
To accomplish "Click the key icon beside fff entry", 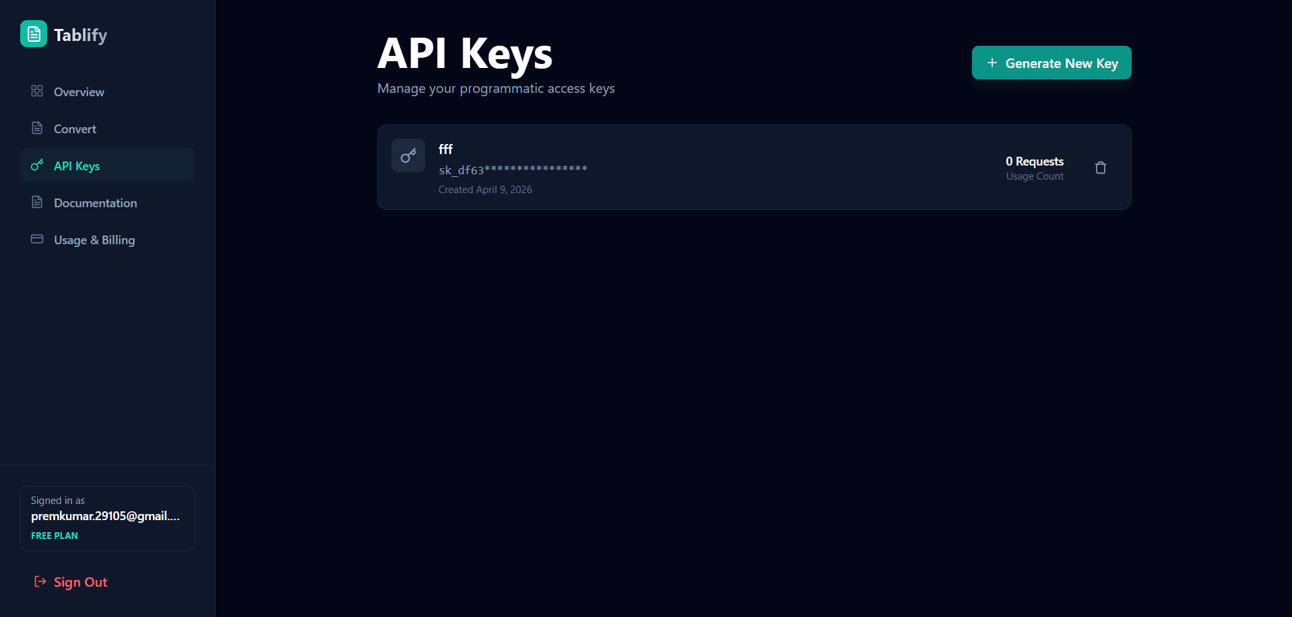I will point(408,155).
